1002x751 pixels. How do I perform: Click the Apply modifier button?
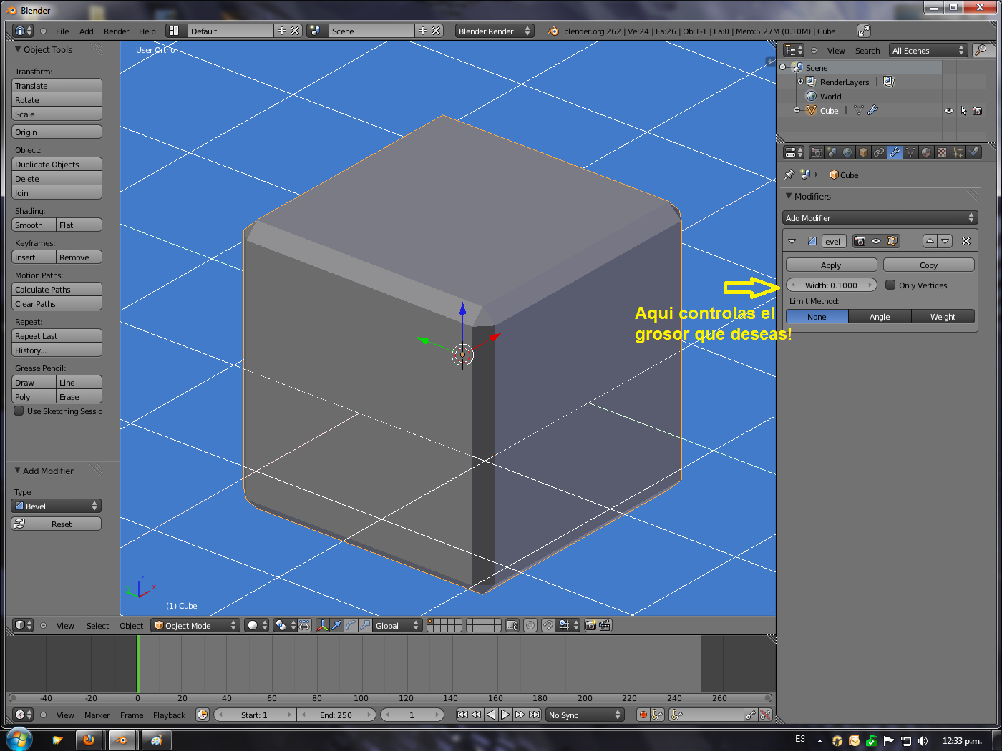pos(831,265)
